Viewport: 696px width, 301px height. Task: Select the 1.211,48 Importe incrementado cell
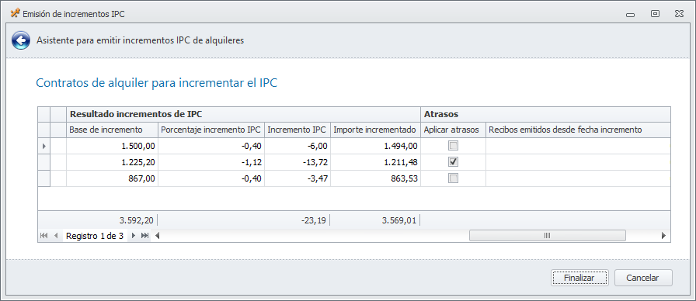click(375, 162)
